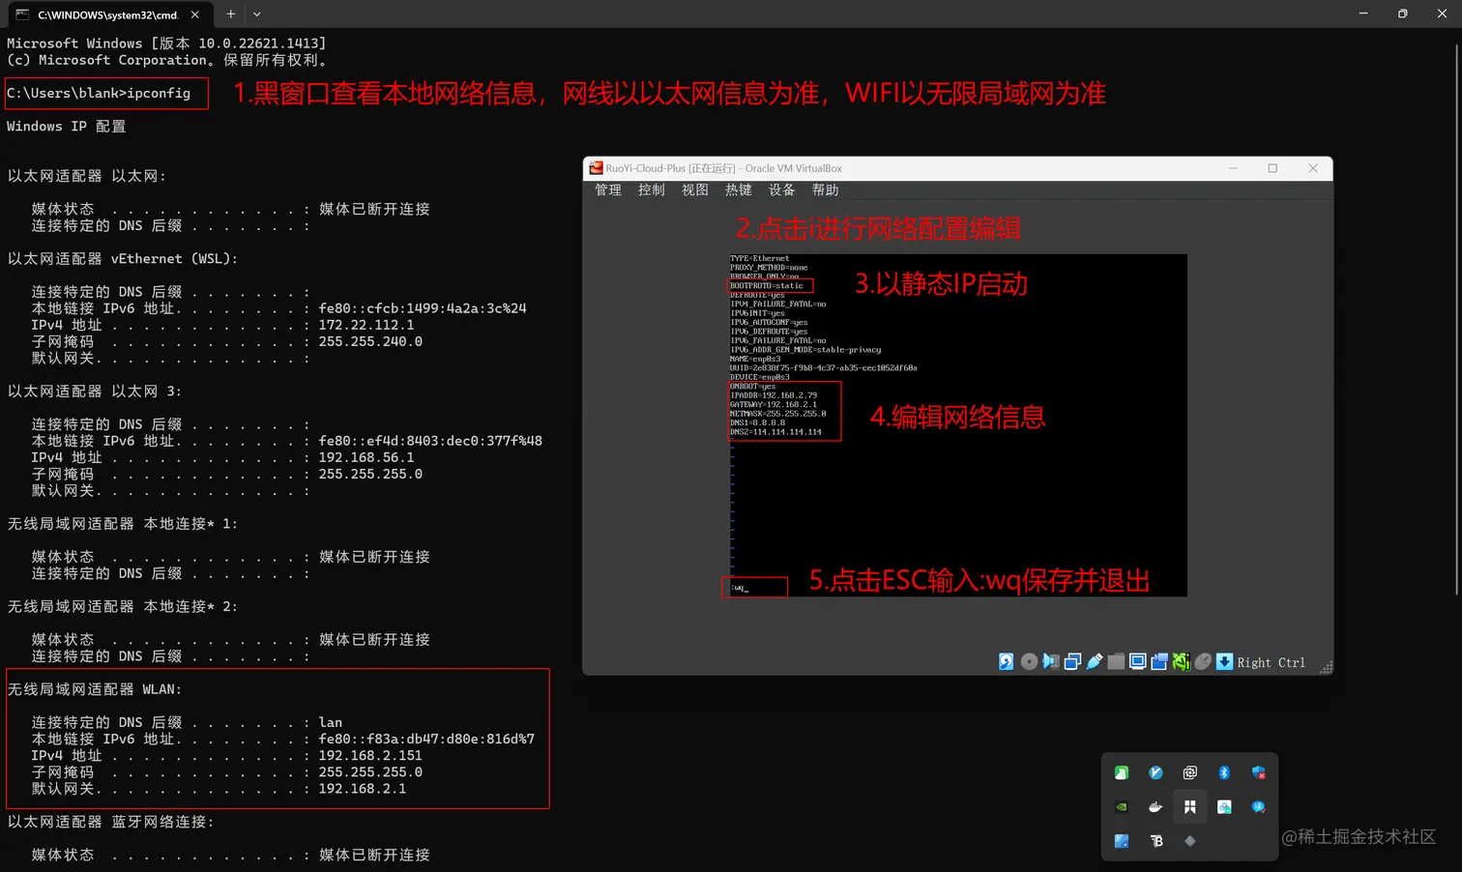This screenshot has height=872, width=1462.
Task: Click the USB devices indicator in VirtualBox
Action: [x=1095, y=661]
